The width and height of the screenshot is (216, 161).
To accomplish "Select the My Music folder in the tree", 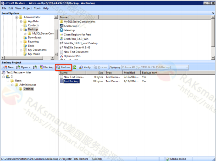I will pyautogui.click(x=34, y=54).
